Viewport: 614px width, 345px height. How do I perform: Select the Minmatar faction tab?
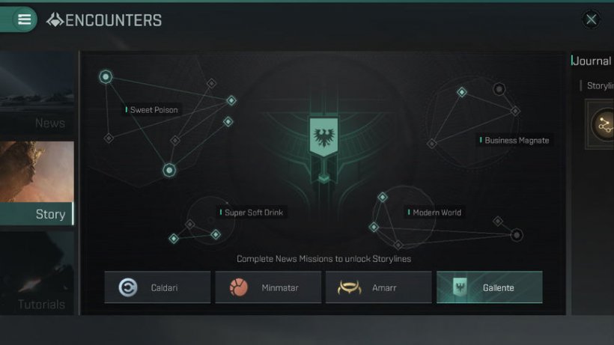268,287
